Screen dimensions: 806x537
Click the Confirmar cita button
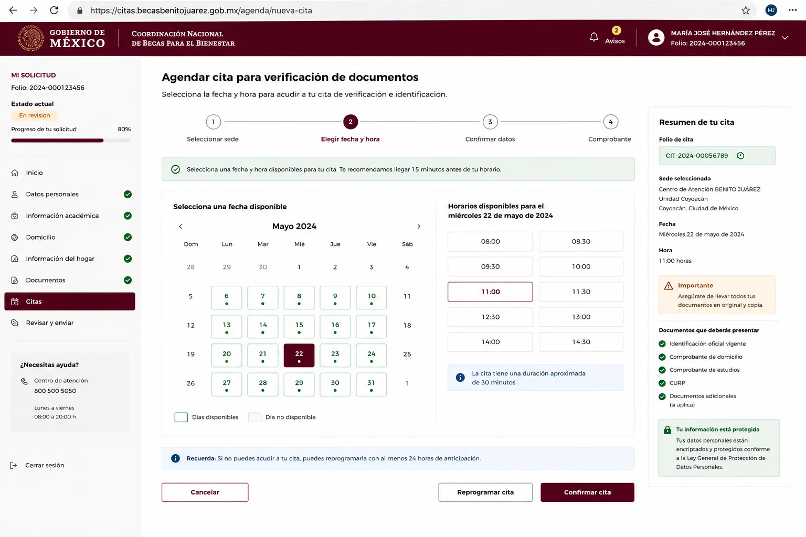click(587, 492)
